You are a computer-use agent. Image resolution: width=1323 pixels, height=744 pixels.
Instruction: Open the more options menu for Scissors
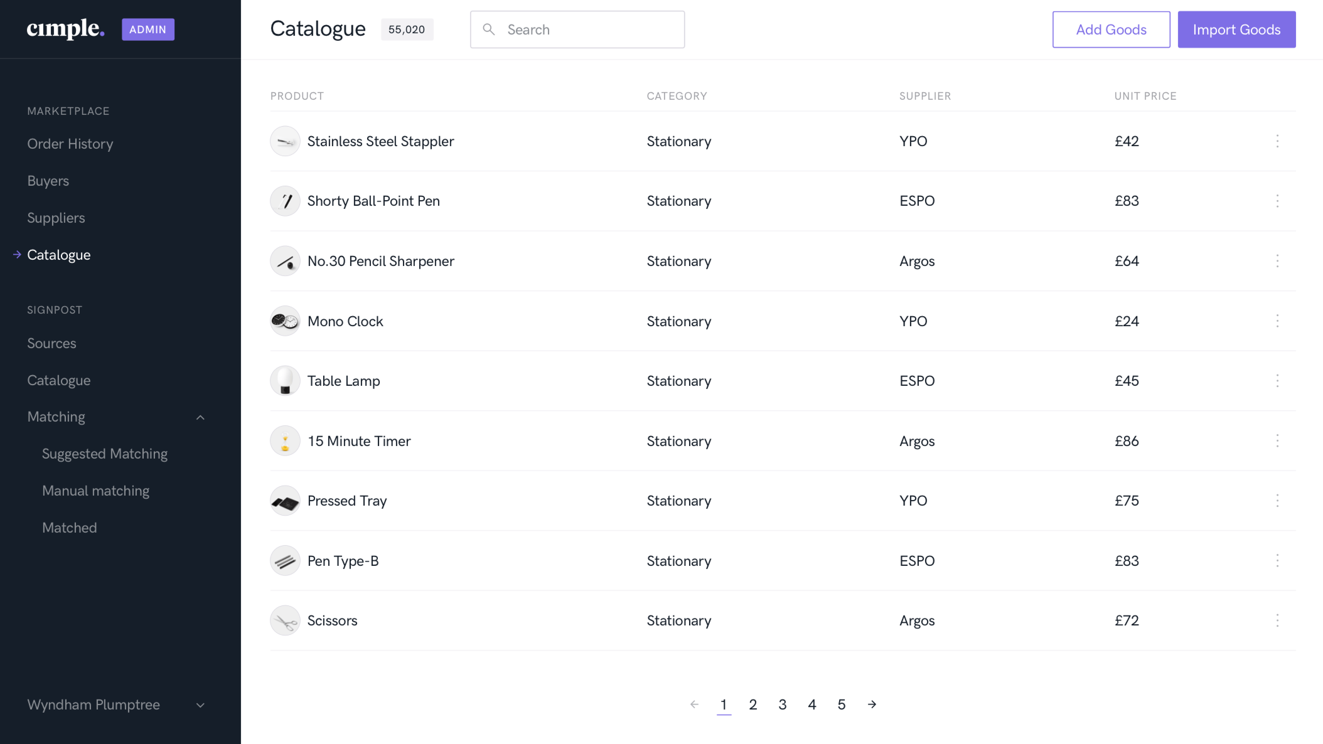pyautogui.click(x=1277, y=620)
